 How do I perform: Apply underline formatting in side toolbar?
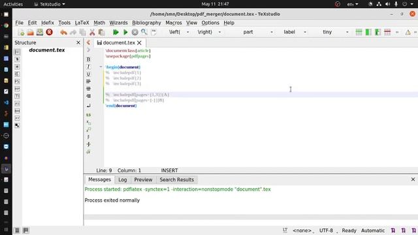click(x=89, y=74)
